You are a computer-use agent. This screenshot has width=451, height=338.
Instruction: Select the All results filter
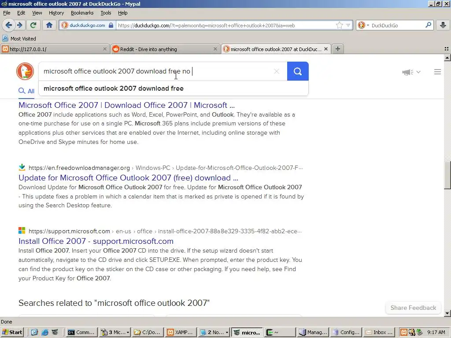click(x=26, y=91)
